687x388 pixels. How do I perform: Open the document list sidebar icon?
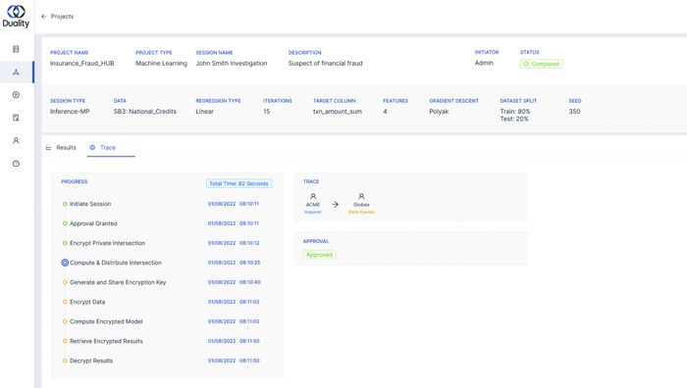[16, 49]
